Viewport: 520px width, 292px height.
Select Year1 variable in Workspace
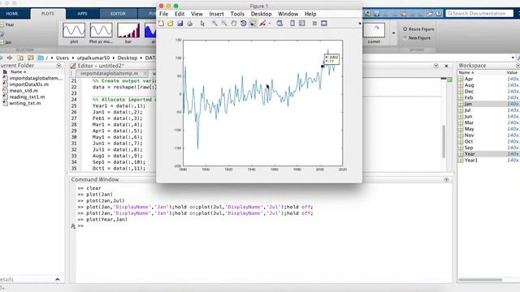tap(470, 161)
